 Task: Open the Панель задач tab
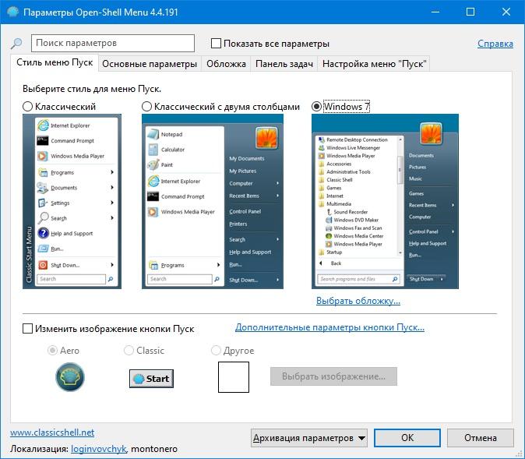tap(284, 64)
